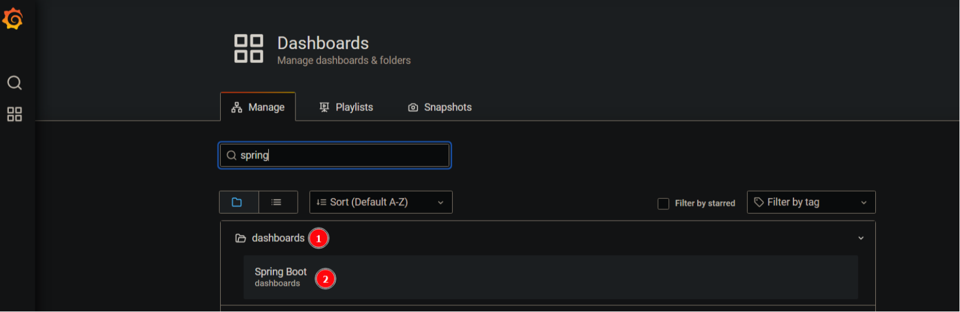Select the Manage tab
Image resolution: width=960 pixels, height=312 pixels.
click(x=258, y=107)
